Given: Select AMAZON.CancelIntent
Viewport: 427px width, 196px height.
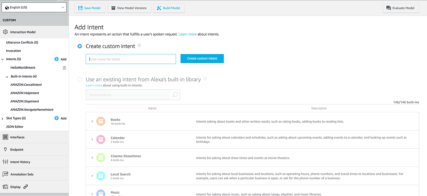Looking at the screenshot, I should [26, 85].
